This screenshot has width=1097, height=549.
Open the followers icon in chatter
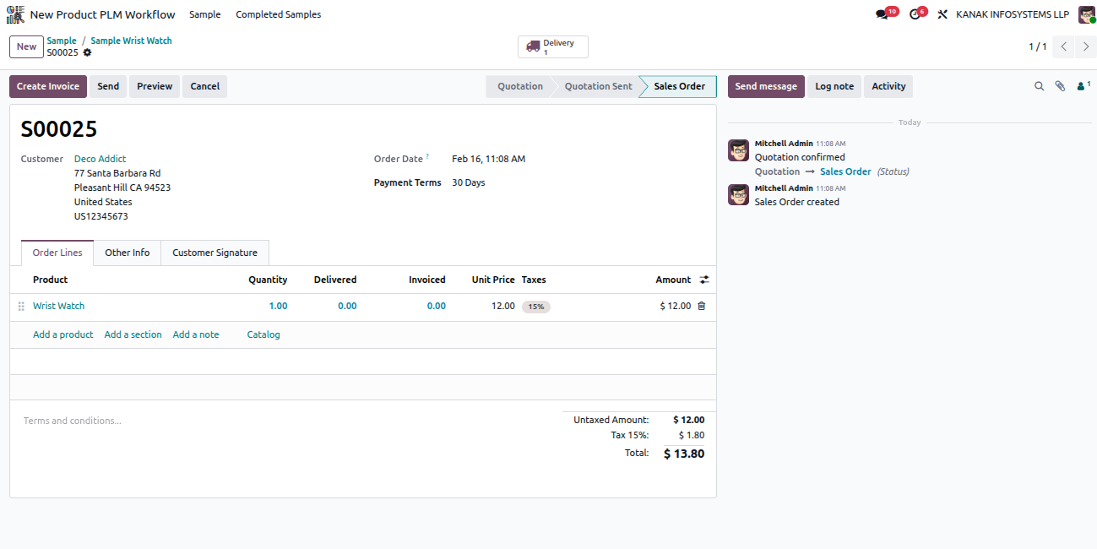1083,86
